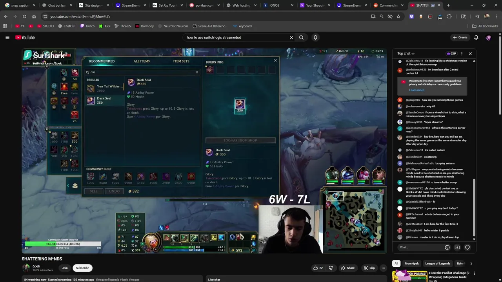Image resolution: width=502 pixels, height=282 pixels.
Task: Close the live chat panel
Action: point(470,54)
